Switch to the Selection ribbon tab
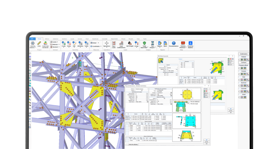 tap(55, 39)
